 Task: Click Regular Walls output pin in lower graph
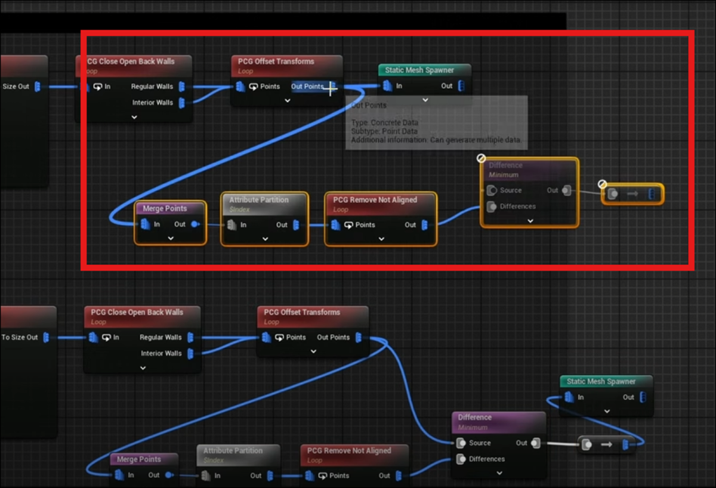click(190, 337)
